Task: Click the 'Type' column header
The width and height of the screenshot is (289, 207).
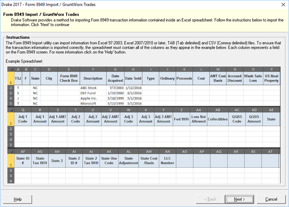Action: point(151,78)
